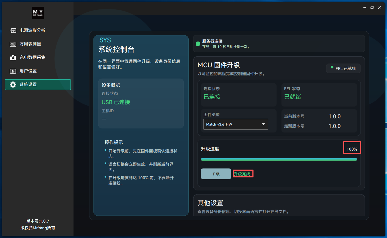
Task: Open 万用表测量 page
Action: click(x=38, y=44)
